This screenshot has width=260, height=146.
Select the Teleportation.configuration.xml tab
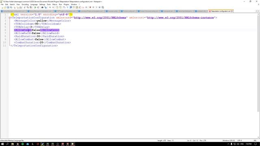point(221,11)
